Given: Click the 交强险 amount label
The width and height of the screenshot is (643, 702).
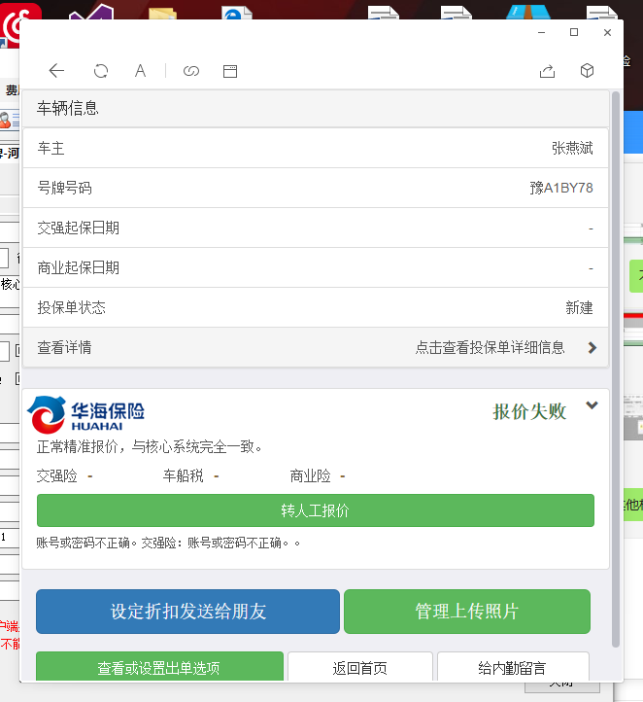Looking at the screenshot, I should point(57,475).
